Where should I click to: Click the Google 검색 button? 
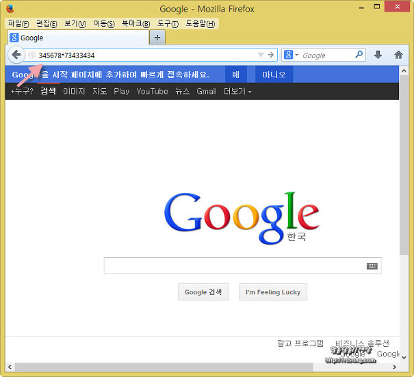203,292
